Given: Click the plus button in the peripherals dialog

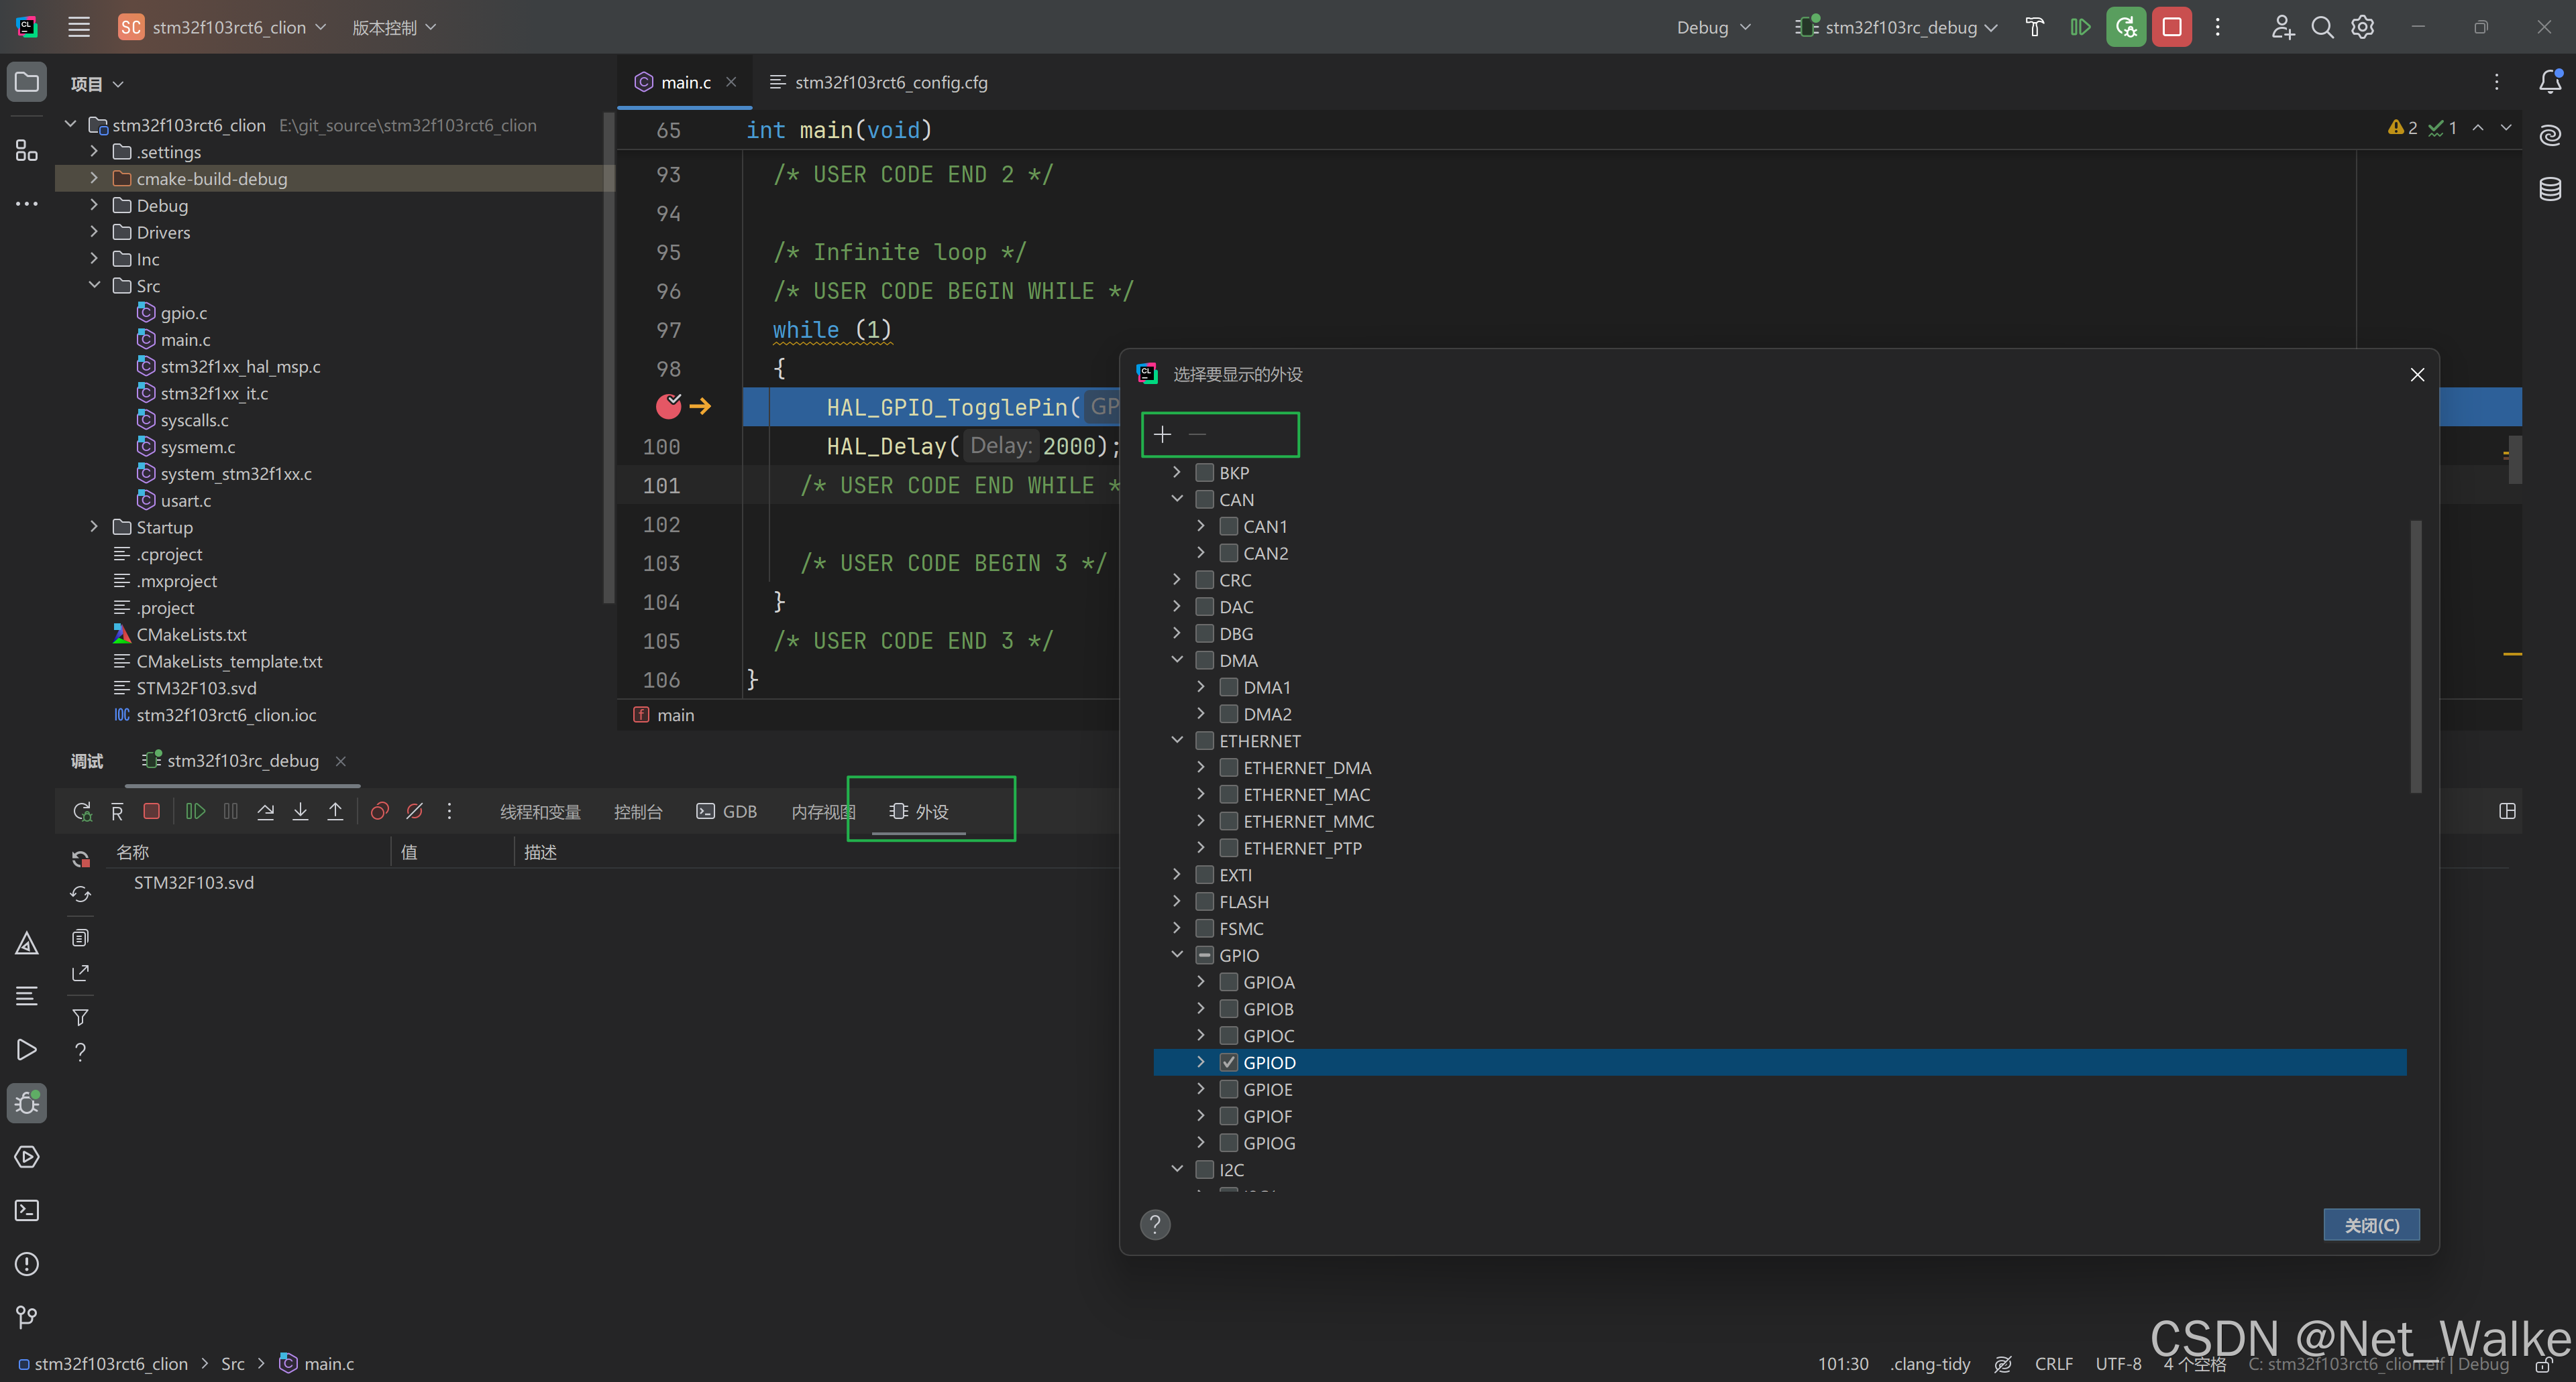Looking at the screenshot, I should pos(1162,435).
